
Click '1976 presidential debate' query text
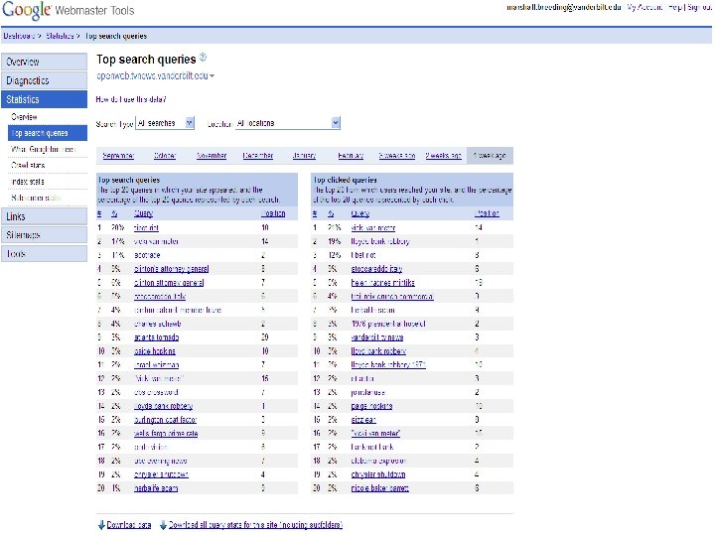(x=388, y=324)
